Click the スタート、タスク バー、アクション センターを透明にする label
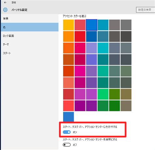 90,139
